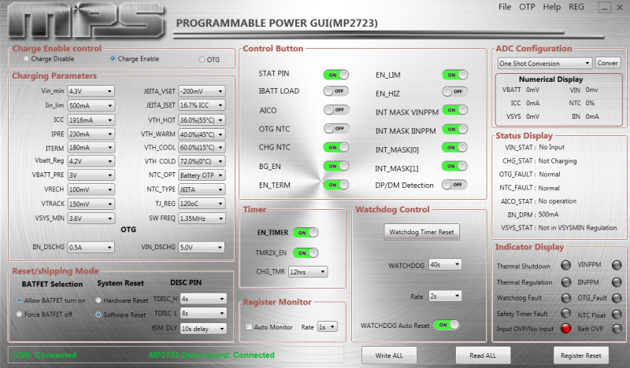Open the SW FREQ 1.35MHz dropdown
This screenshot has width=630, height=368.
(x=202, y=219)
